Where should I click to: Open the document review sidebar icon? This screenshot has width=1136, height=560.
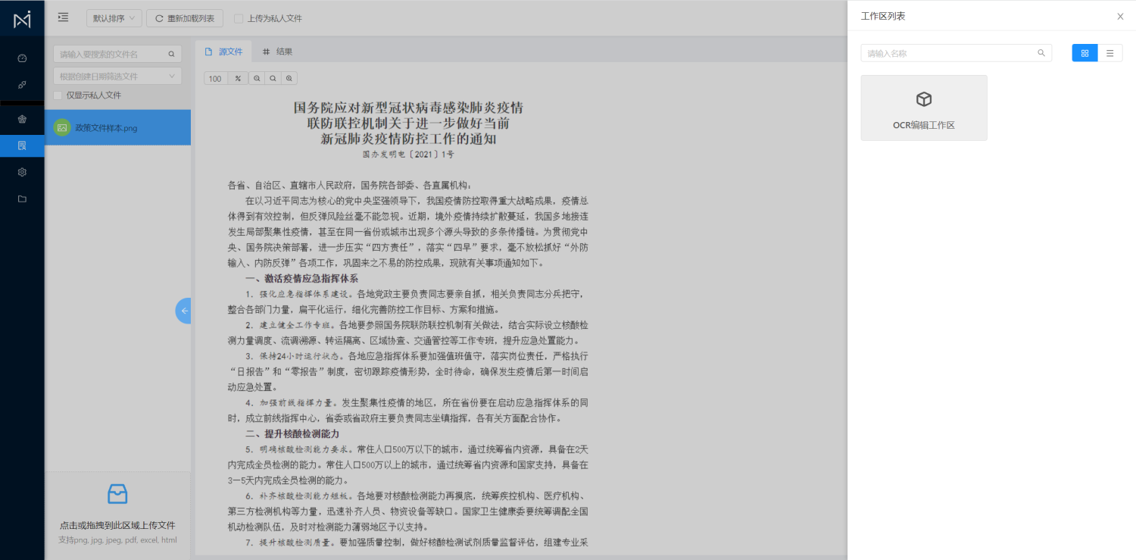(x=22, y=145)
